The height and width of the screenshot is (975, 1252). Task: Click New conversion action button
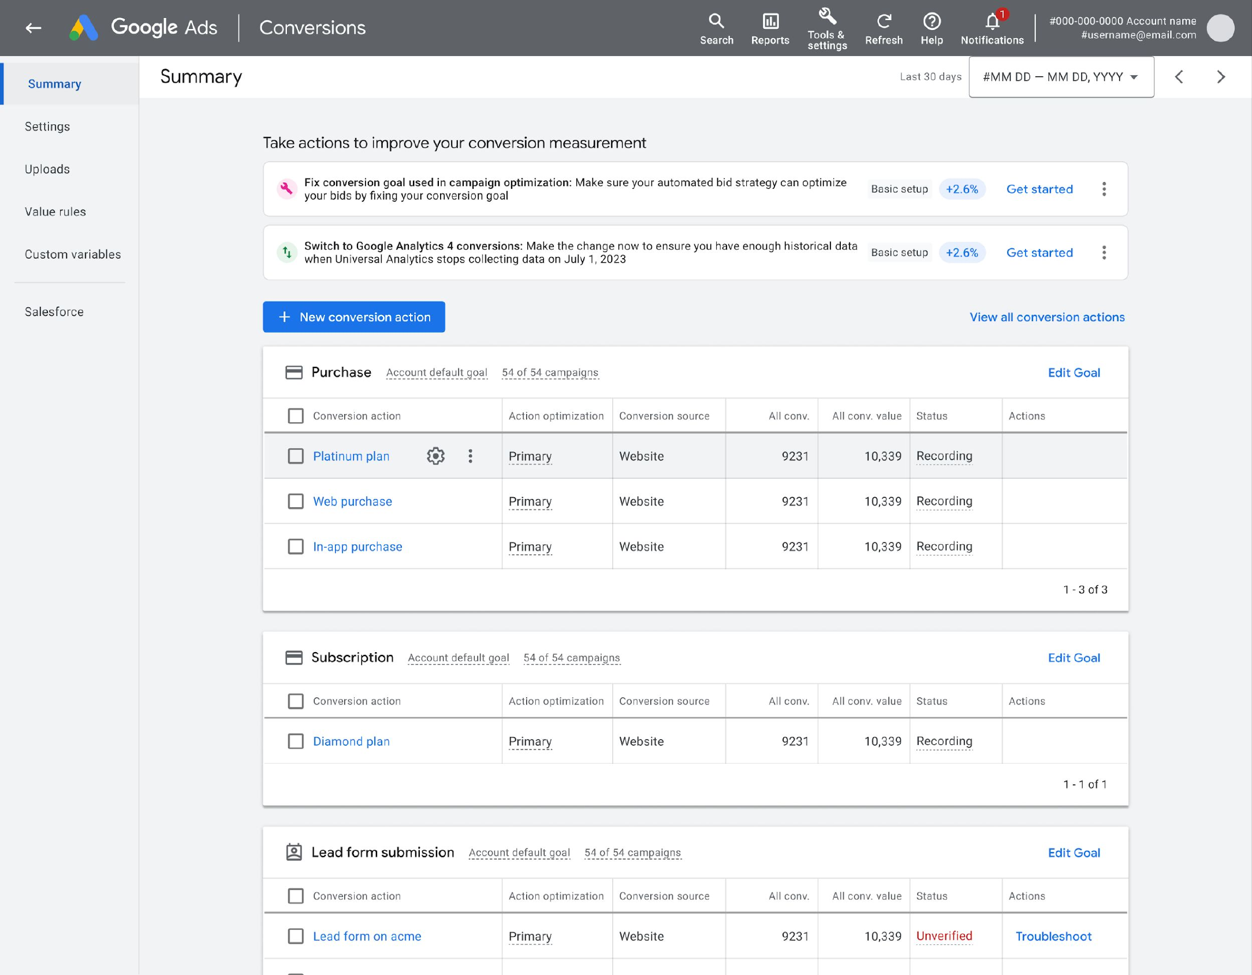[x=354, y=317]
